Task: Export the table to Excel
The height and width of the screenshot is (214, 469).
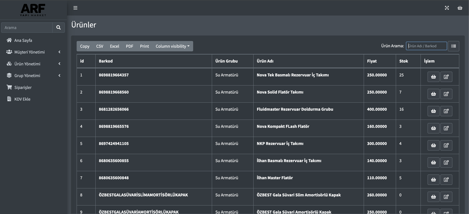Action: (x=115, y=46)
